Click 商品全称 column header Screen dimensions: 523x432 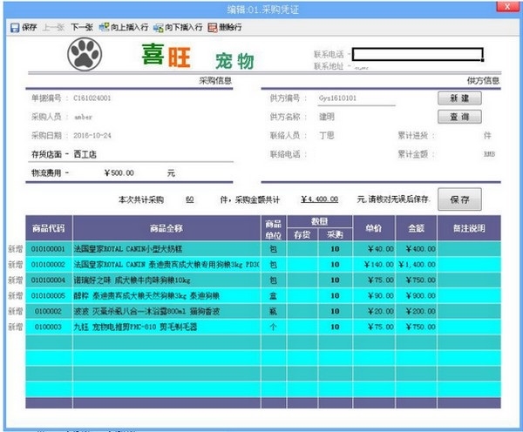(166, 228)
